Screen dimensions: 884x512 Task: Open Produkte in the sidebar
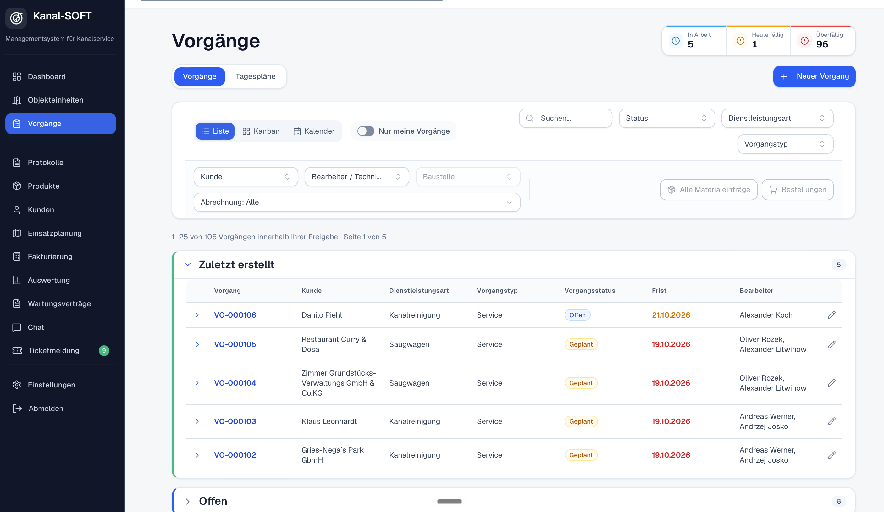60,186
